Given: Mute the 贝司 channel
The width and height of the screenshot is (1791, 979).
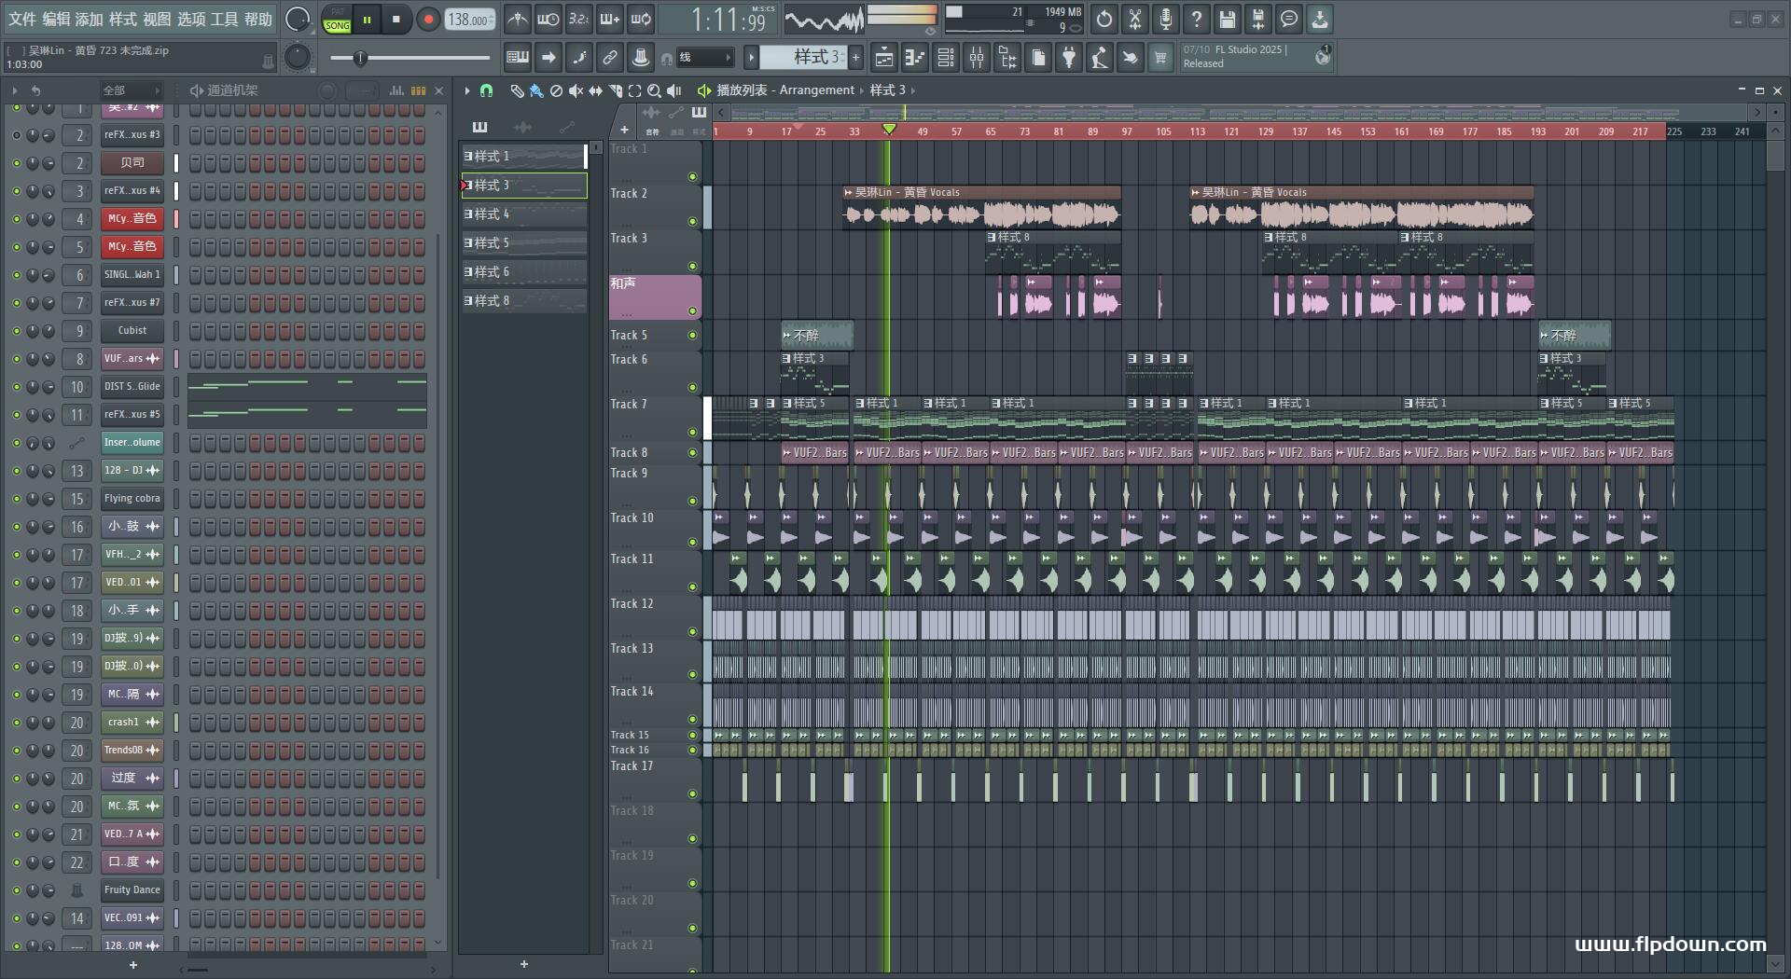Looking at the screenshot, I should point(16,163).
